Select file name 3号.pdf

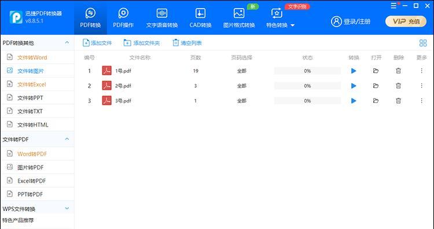pos(123,101)
